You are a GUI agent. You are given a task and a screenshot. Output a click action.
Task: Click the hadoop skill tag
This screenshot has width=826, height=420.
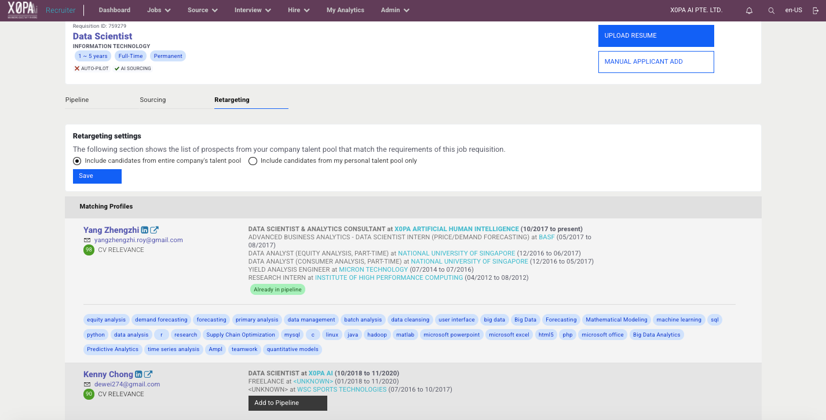(377, 335)
